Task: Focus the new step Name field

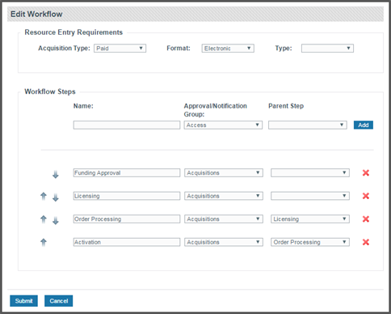Action: pos(127,125)
